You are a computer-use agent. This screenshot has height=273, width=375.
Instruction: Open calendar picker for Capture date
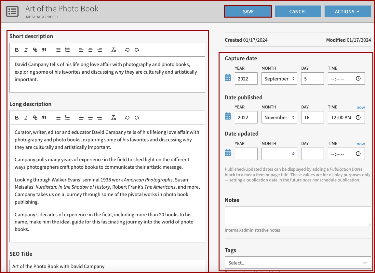[x=228, y=78]
